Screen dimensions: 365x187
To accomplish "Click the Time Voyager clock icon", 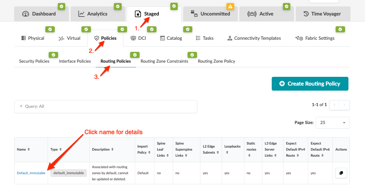I will tap(306, 14).
